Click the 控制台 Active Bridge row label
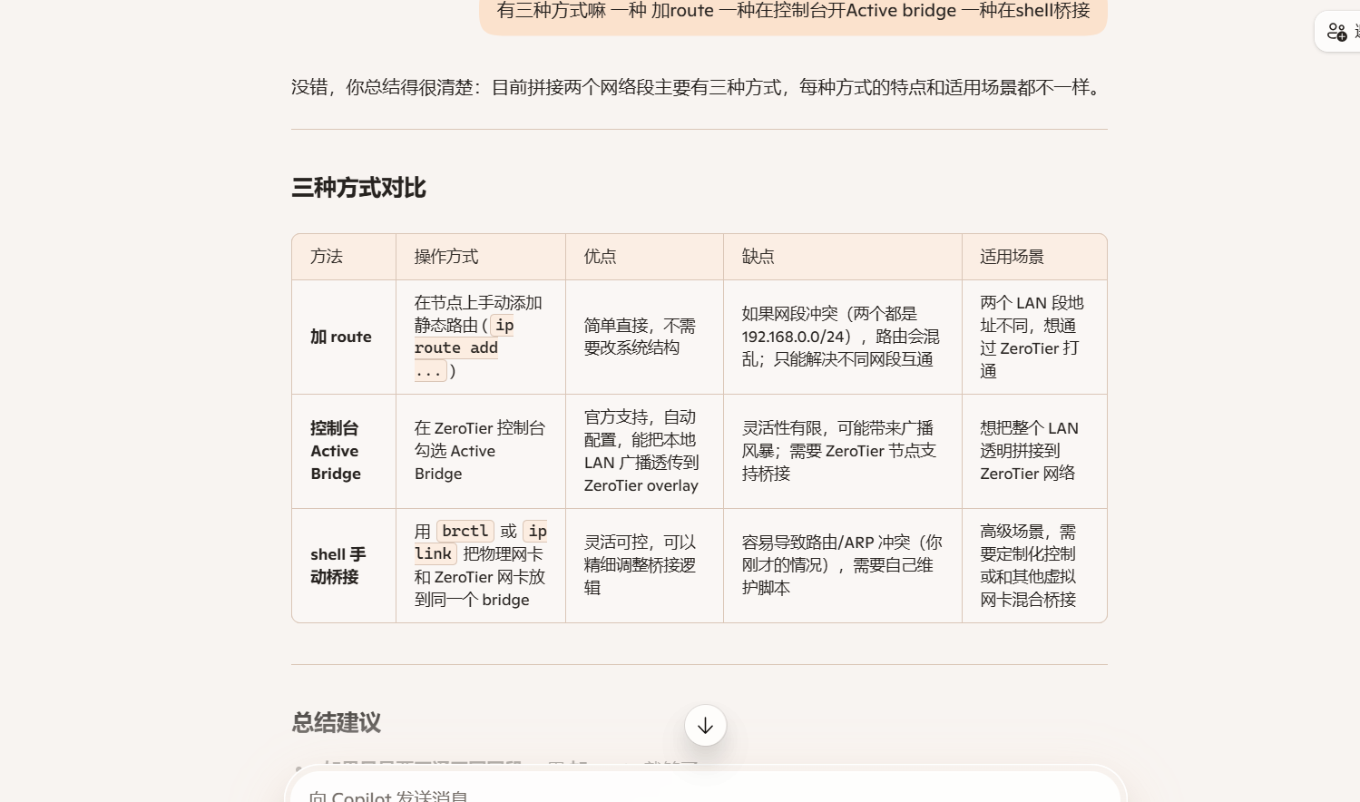This screenshot has width=1360, height=802. 336,451
